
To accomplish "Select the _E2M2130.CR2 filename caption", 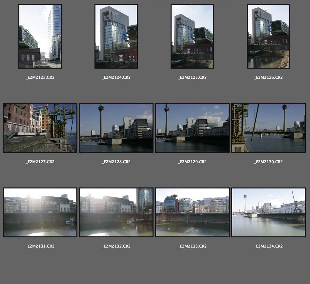I will point(268,162).
